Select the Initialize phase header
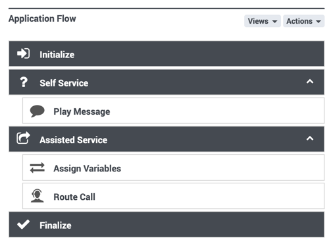Screen dimensions: 329x244 tap(166, 53)
